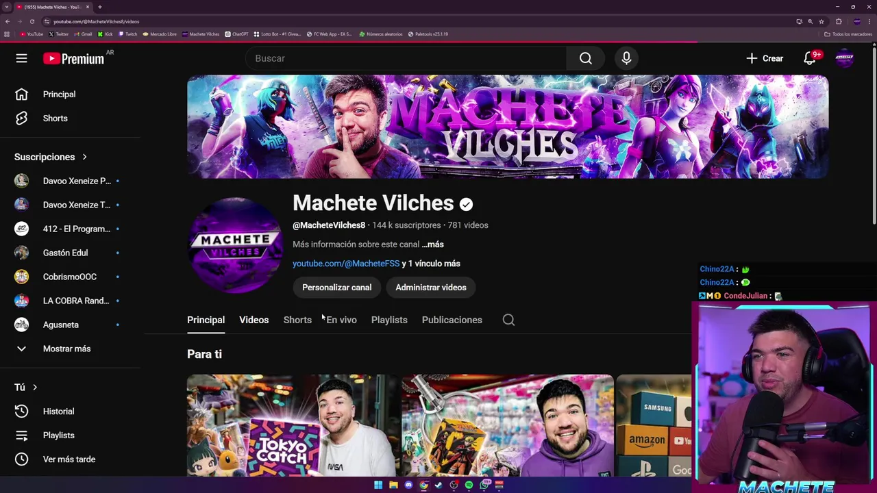Click the Machete Vilches channel banner
Image resolution: width=877 pixels, height=493 pixels.
pos(508,127)
